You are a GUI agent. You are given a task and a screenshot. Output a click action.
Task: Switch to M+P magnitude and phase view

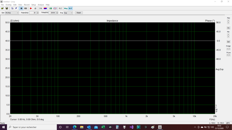(x=70, y=8)
